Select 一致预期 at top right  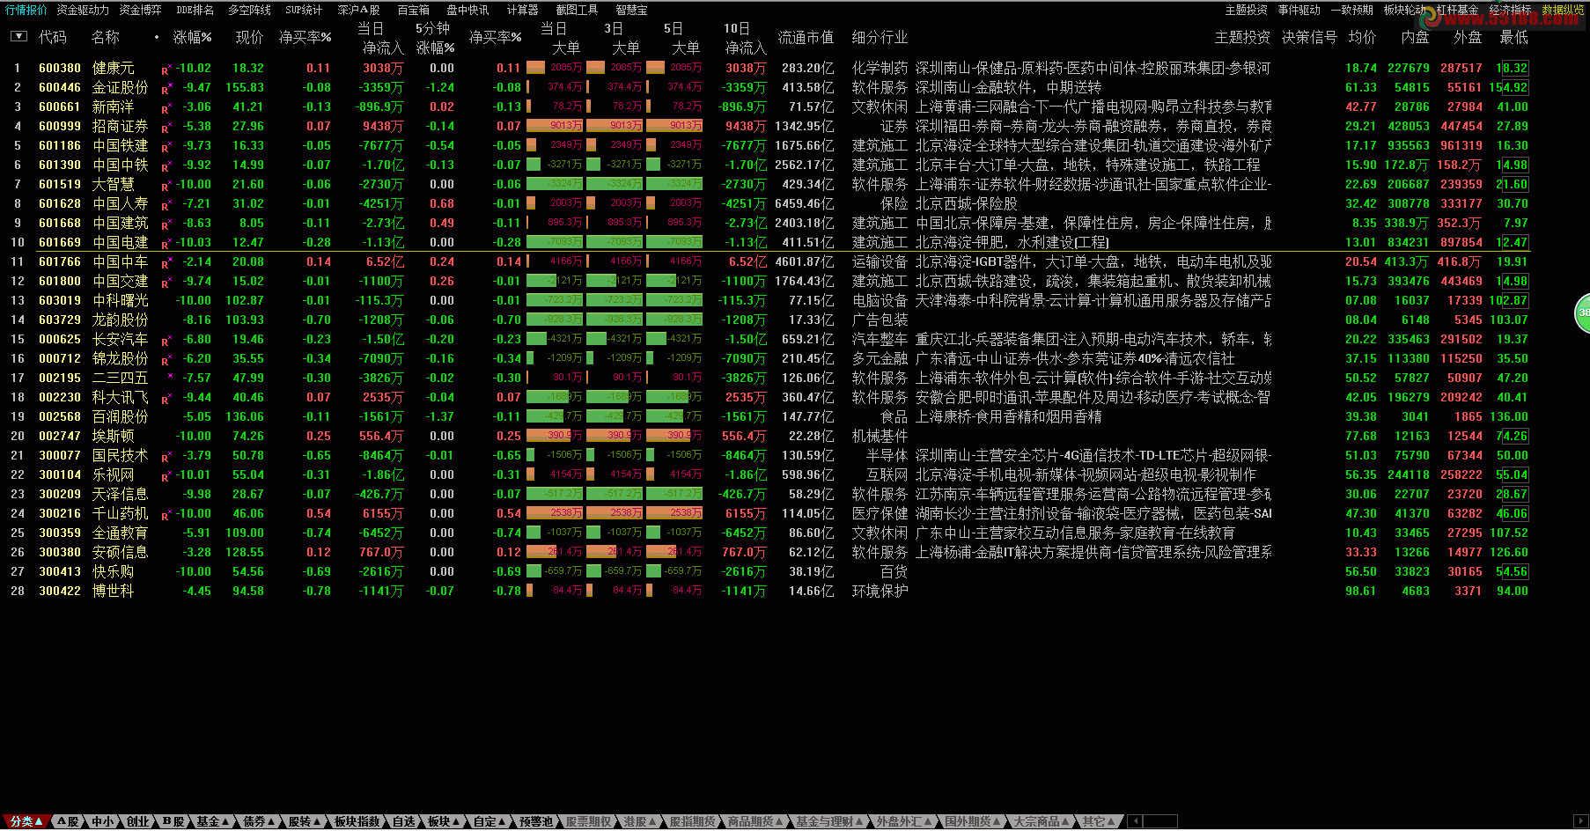(x=1352, y=10)
